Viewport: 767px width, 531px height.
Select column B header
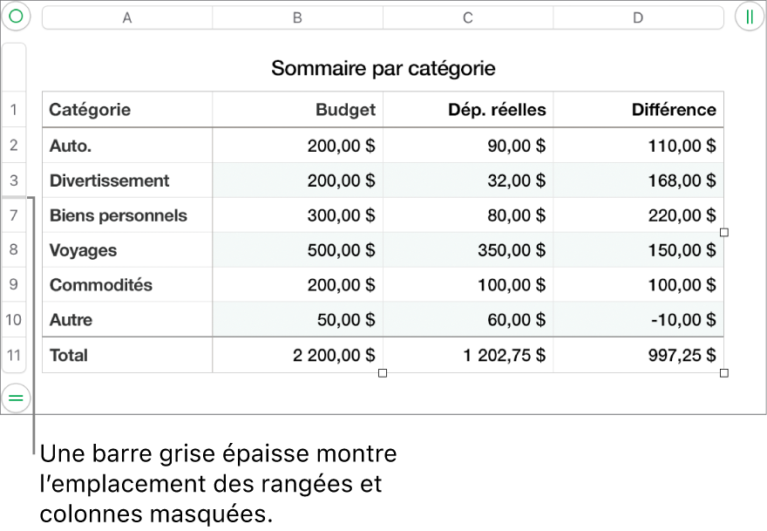click(x=297, y=17)
